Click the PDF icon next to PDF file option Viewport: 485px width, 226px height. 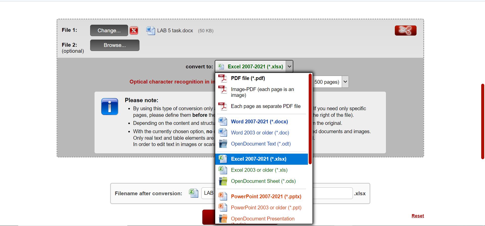point(223,78)
